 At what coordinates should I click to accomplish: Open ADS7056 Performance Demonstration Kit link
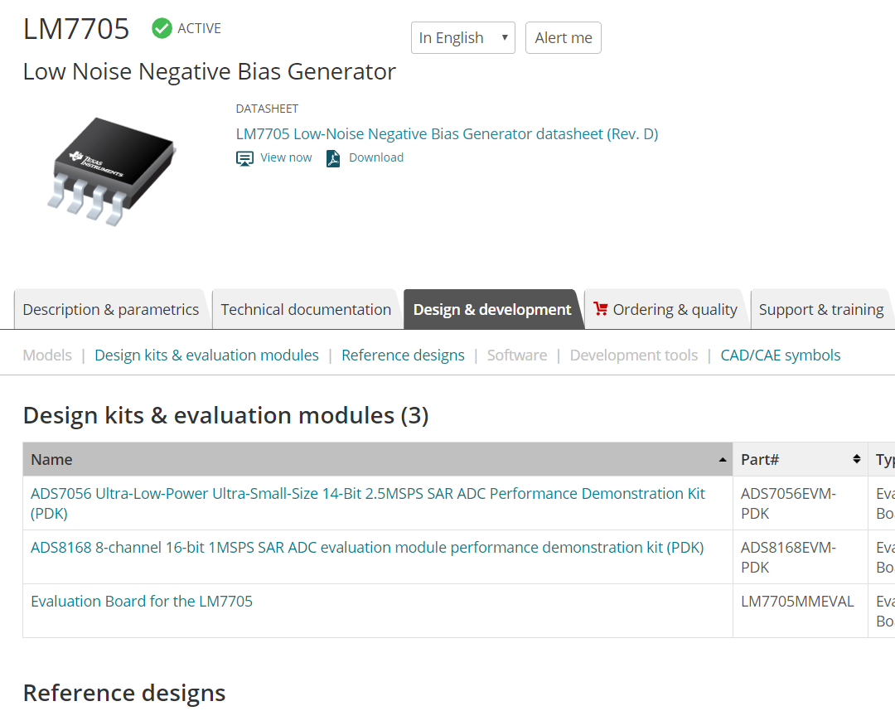click(368, 503)
